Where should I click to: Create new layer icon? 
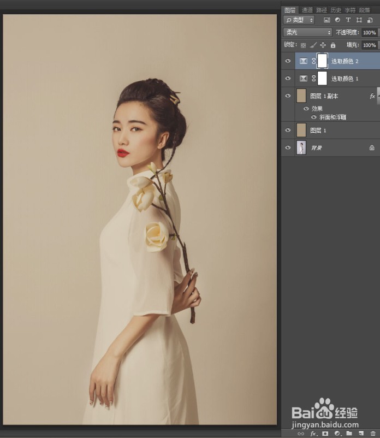pyautogui.click(x=361, y=433)
